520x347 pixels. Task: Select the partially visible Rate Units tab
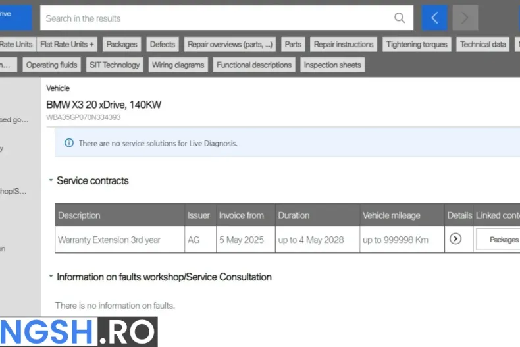pos(17,45)
